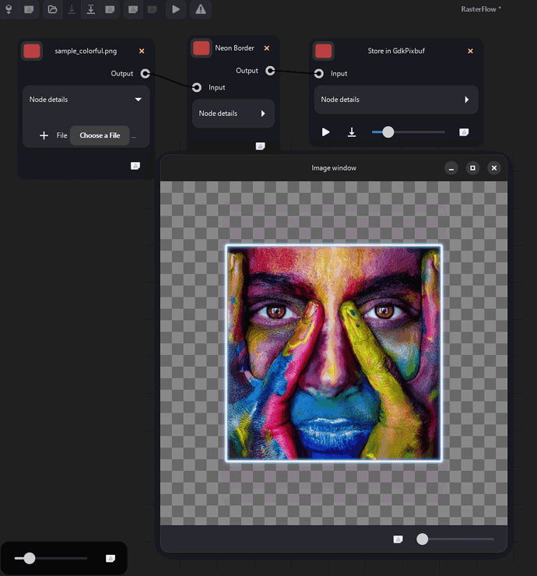
Task: Click the play icon in top toolbar
Action: (x=176, y=9)
